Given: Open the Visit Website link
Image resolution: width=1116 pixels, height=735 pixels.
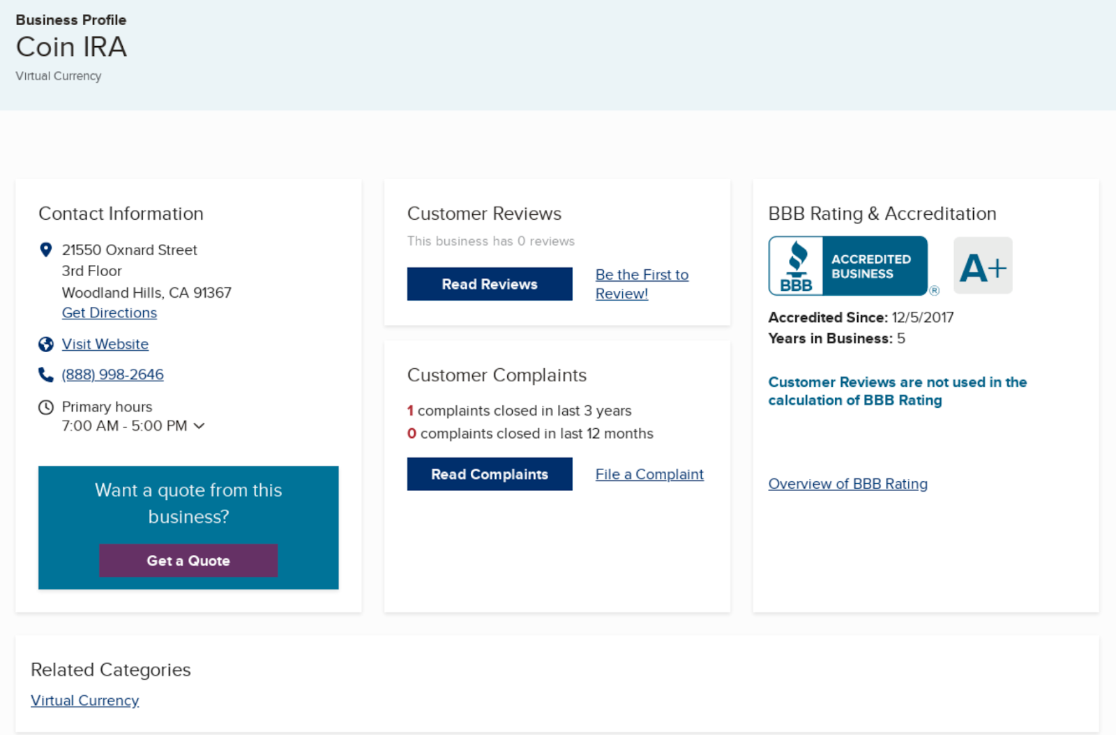Looking at the screenshot, I should click(105, 344).
